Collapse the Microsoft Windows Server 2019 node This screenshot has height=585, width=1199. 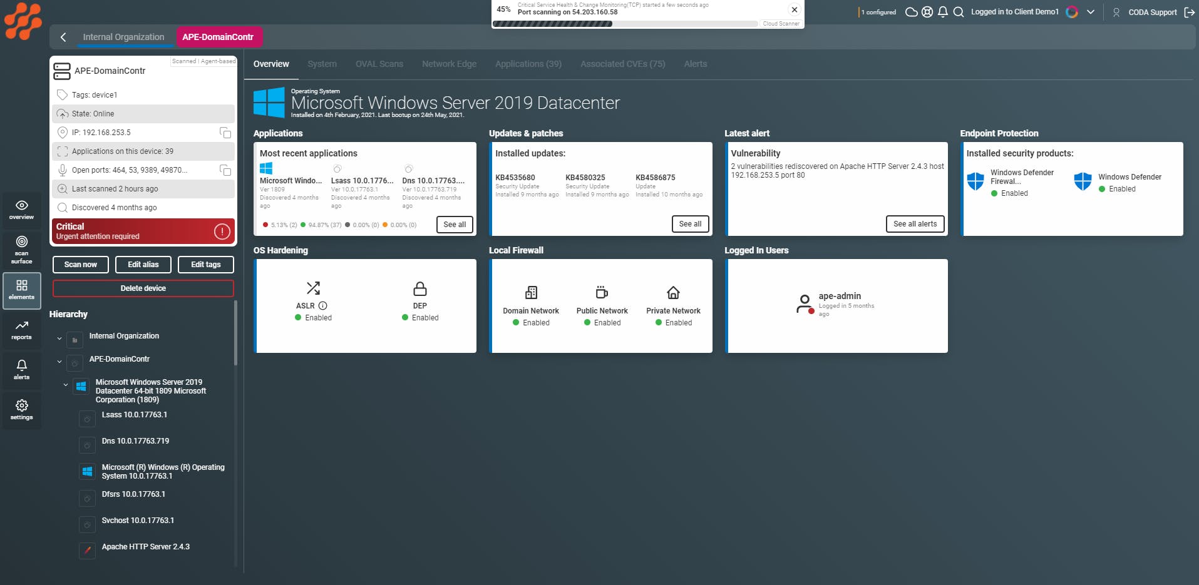(x=66, y=385)
